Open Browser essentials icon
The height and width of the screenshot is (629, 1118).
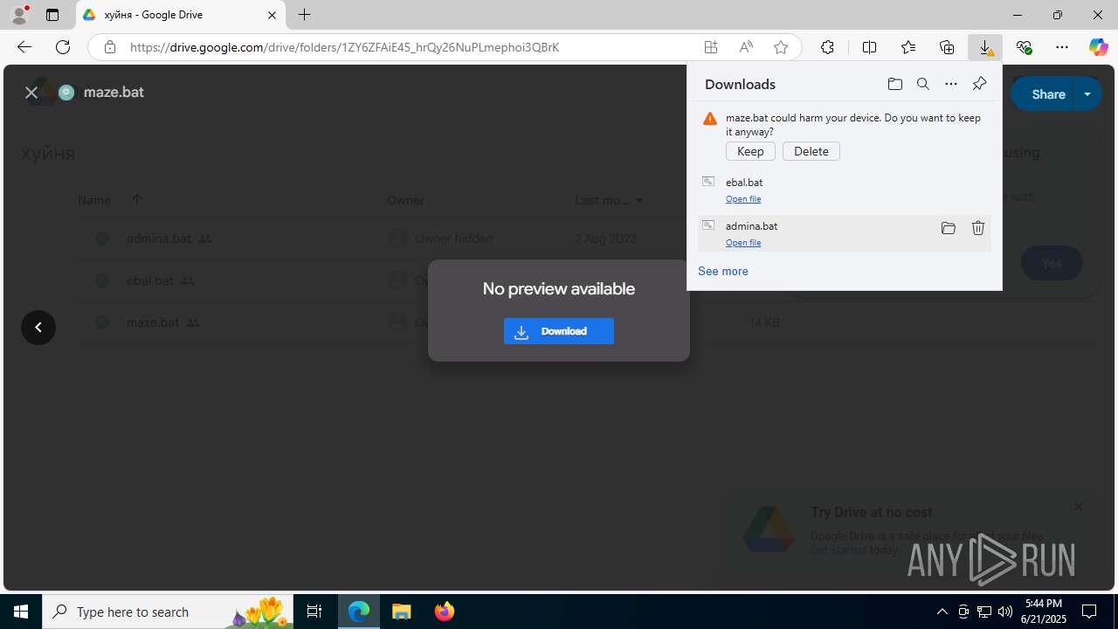coord(1024,47)
